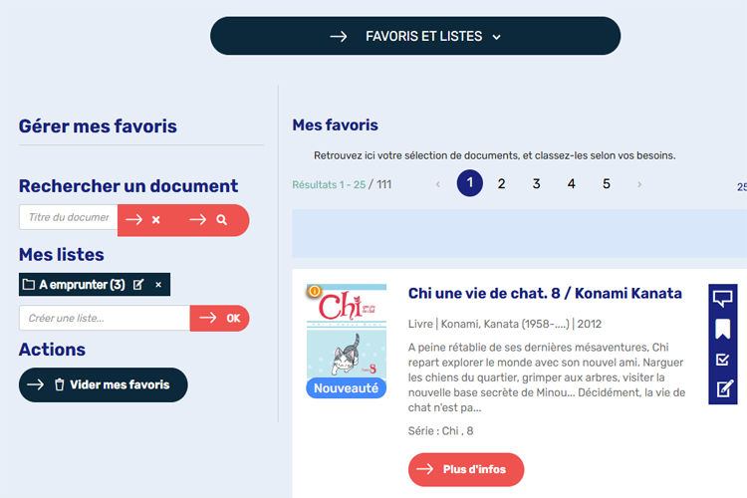Image resolution: width=747 pixels, height=498 pixels.
Task: Open results page 3
Action: pyautogui.click(x=536, y=183)
